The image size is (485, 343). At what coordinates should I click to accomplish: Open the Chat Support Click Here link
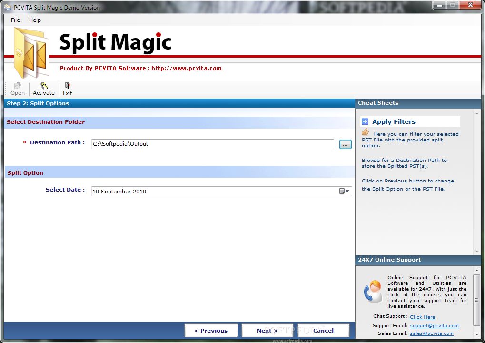pyautogui.click(x=422, y=317)
